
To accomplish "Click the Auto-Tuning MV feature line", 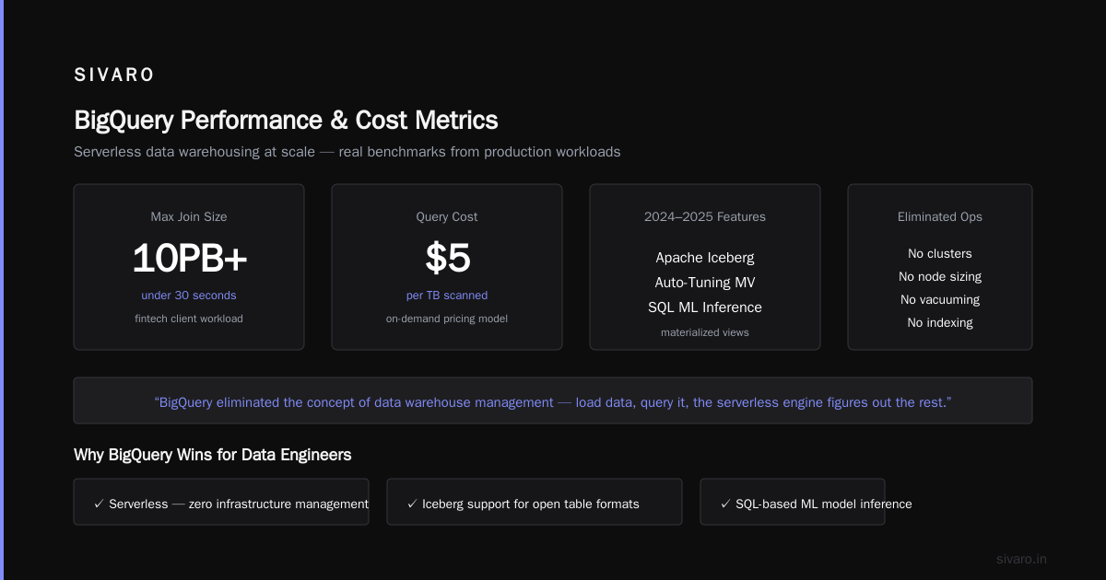I will 705,283.
